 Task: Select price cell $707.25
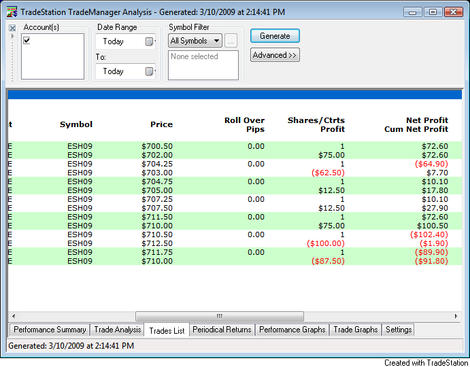click(157, 199)
